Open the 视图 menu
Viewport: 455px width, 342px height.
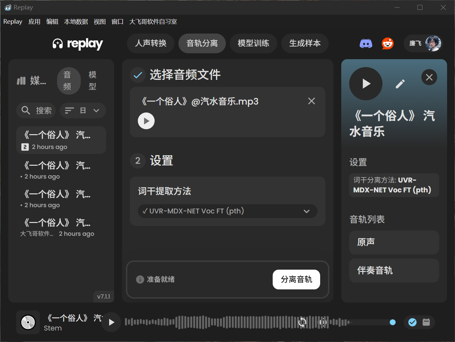point(100,22)
